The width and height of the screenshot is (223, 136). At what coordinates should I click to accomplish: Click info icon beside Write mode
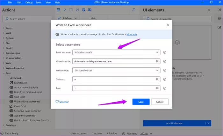(165, 70)
